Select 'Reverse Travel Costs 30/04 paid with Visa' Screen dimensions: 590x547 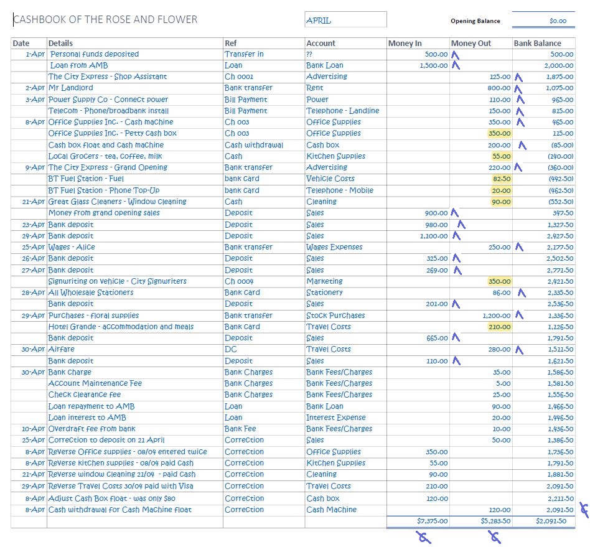[121, 487]
